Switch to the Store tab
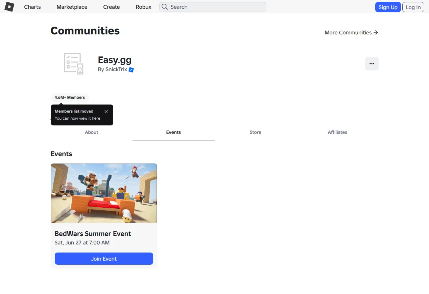 256,132
